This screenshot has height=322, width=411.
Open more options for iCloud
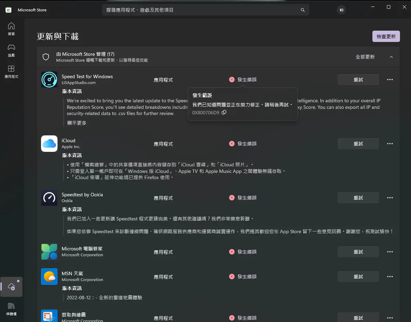tap(390, 144)
